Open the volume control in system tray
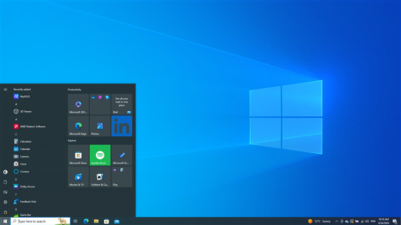The height and width of the screenshot is (225, 401). 367,221
